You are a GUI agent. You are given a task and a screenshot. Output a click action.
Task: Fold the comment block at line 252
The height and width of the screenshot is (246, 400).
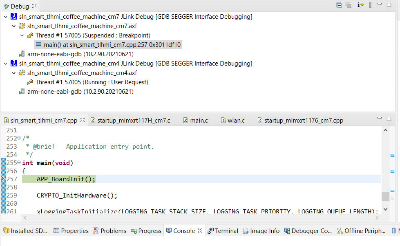[19, 138]
